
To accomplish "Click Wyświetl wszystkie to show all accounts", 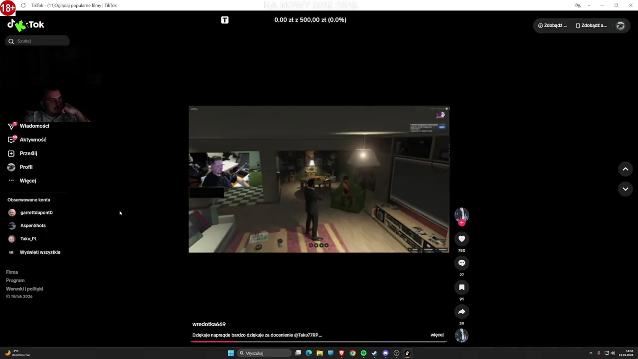I will (34, 252).
